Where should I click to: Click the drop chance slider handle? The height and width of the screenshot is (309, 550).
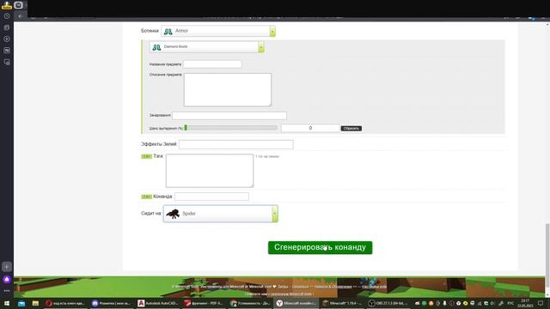[x=186, y=128]
